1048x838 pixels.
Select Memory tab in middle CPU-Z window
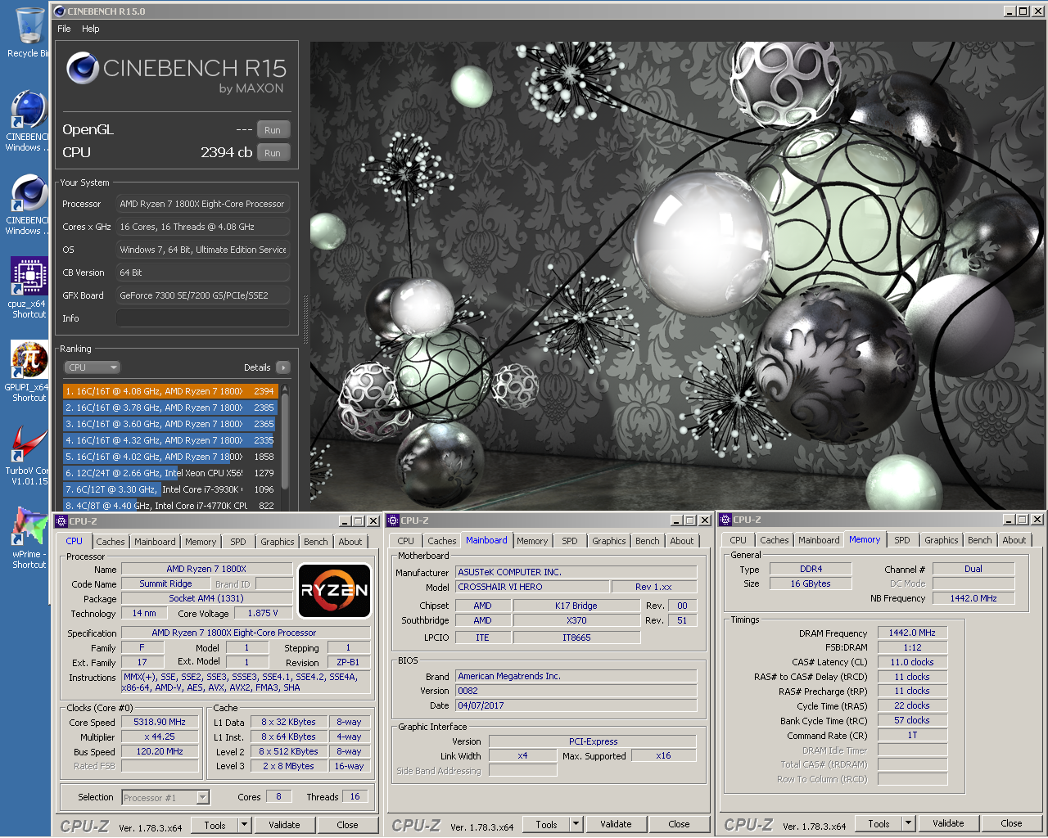(x=532, y=541)
